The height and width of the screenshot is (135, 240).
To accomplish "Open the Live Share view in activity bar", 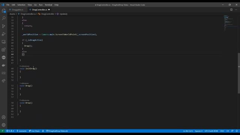I will point(4,81).
